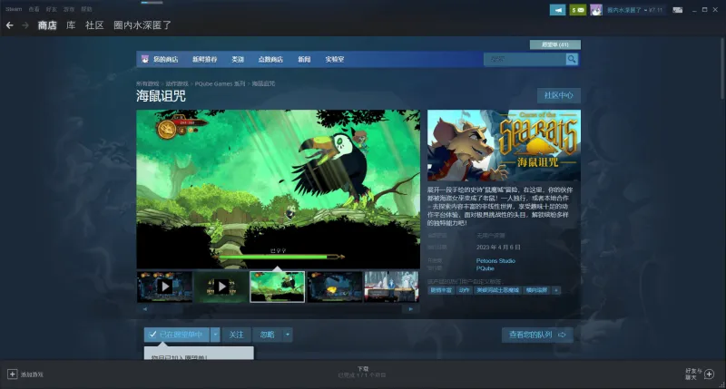The width and height of the screenshot is (726, 389).
Task: Open the 查看 menu
Action: tap(34, 9)
